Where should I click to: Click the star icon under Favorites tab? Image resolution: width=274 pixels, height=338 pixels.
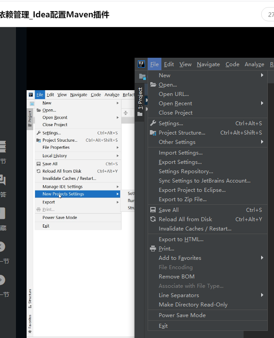pos(30,331)
